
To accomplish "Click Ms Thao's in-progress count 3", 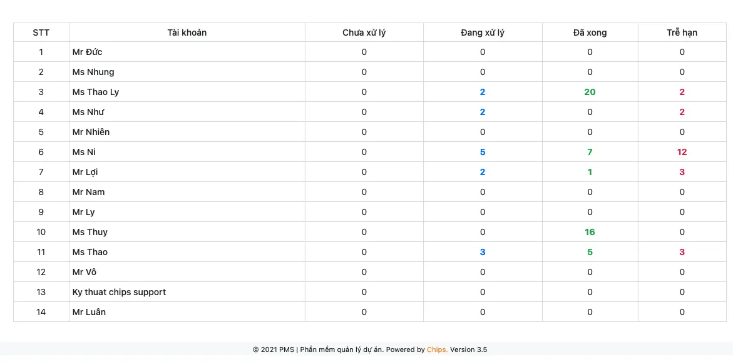I will (483, 252).
